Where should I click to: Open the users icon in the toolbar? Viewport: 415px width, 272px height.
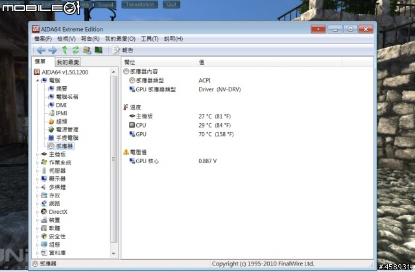[87, 50]
